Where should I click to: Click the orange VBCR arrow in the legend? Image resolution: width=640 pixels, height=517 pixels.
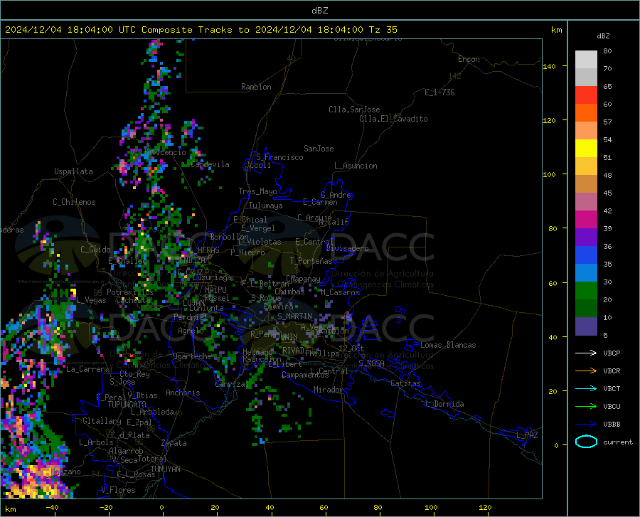586,371
